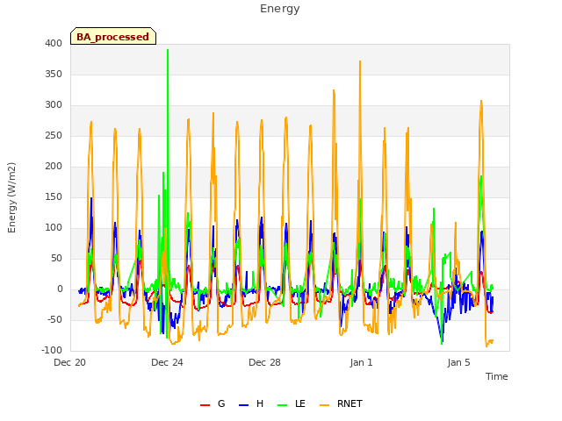Click the 350 y-axis tick label

(x=54, y=74)
